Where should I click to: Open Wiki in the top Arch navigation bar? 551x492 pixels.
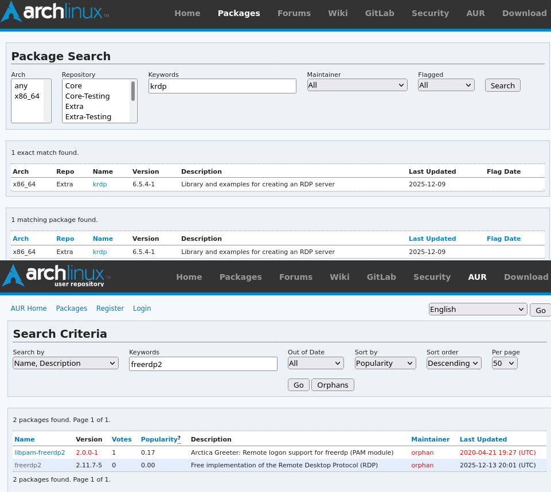tap(338, 13)
